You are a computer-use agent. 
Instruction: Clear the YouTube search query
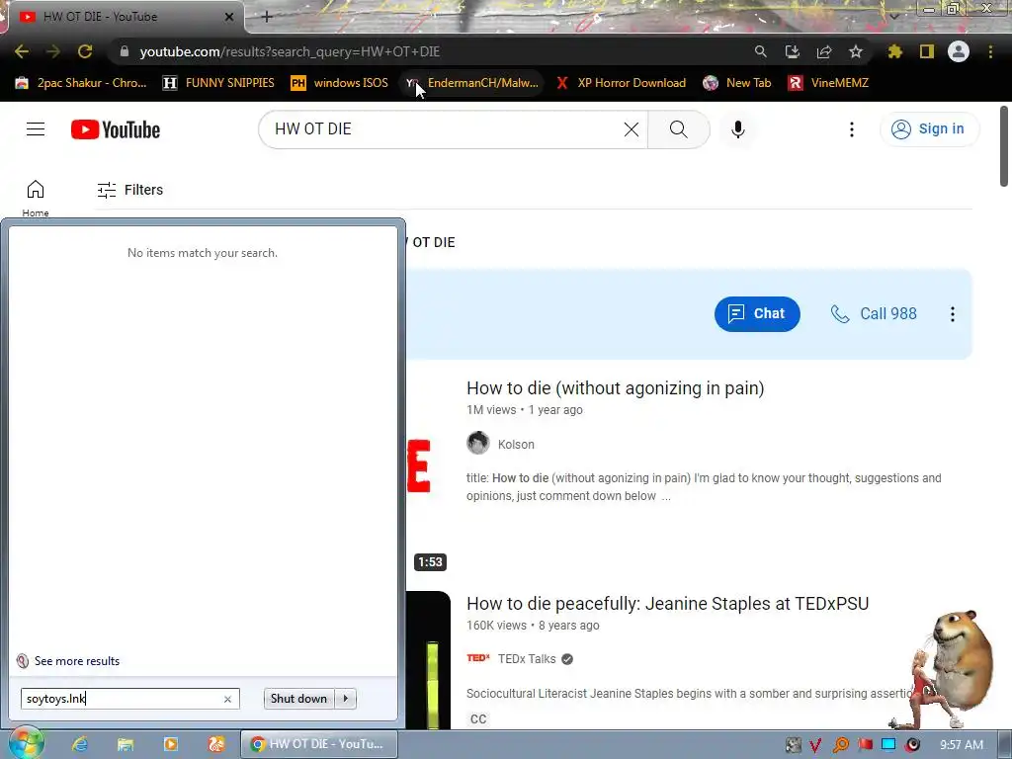point(632,129)
